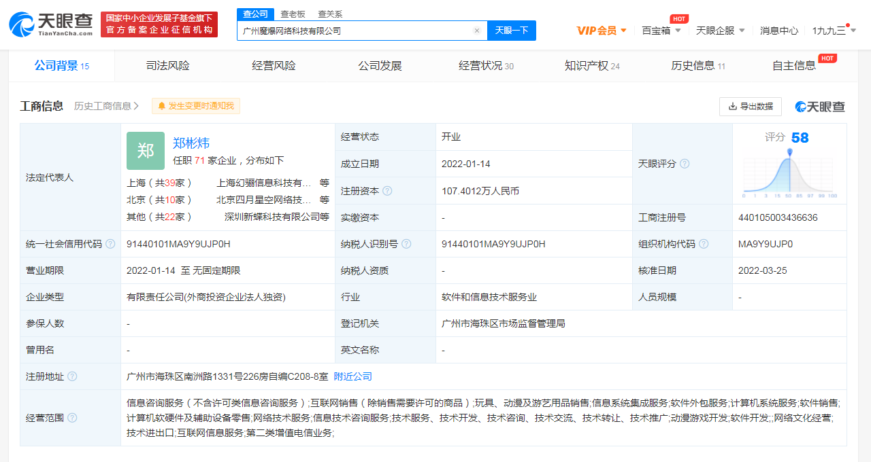Click help icon beside 天眼评分
This screenshot has width=871, height=462.
point(685,164)
